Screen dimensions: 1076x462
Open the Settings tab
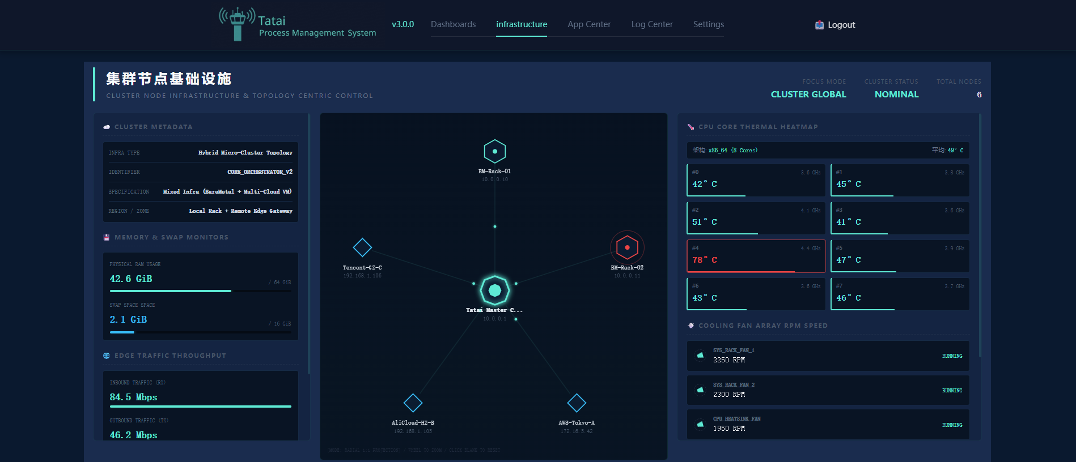tap(709, 24)
